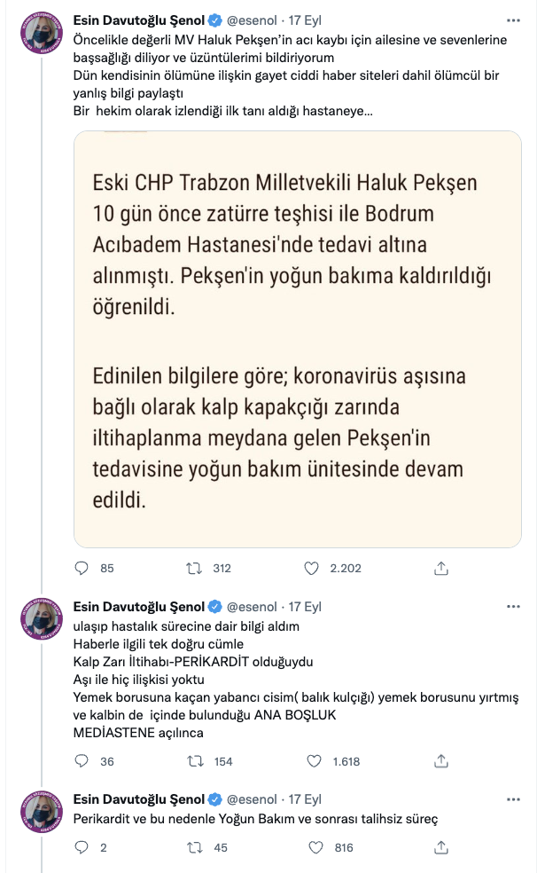Open the attached news screenshot image

(297, 339)
